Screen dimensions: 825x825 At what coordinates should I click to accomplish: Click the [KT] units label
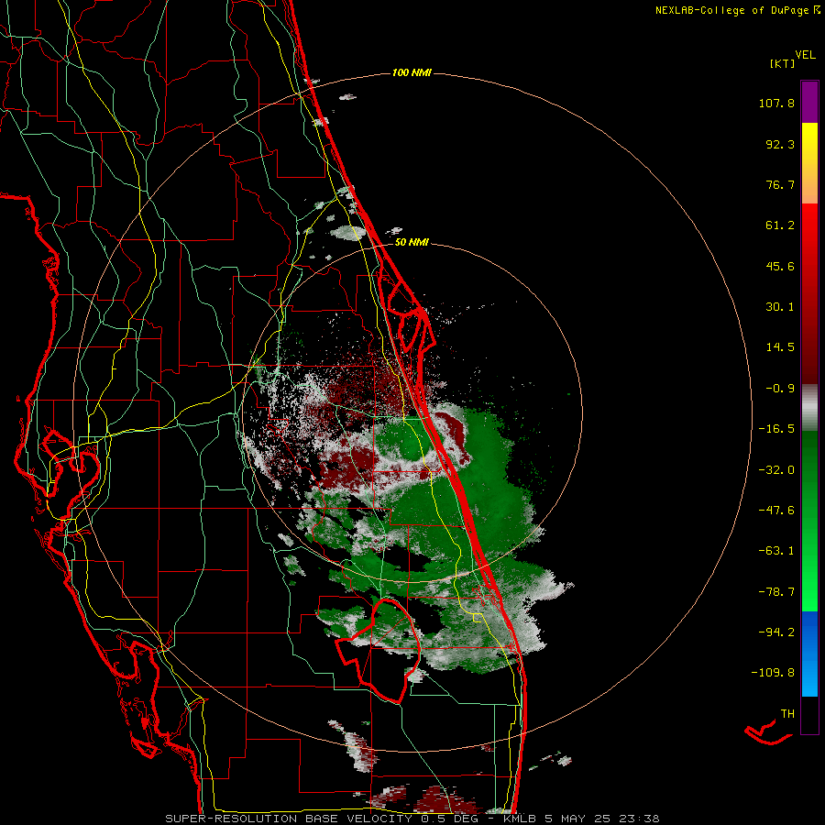(782, 63)
